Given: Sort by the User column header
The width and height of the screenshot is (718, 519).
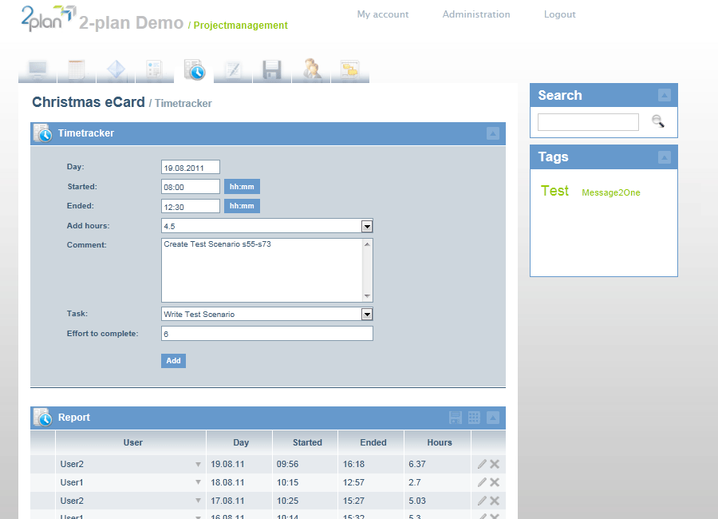Looking at the screenshot, I should [x=132, y=442].
